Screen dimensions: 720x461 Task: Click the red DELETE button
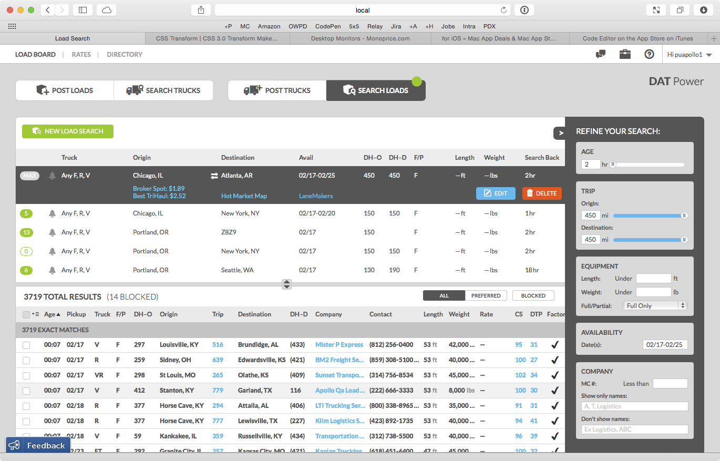(x=542, y=193)
